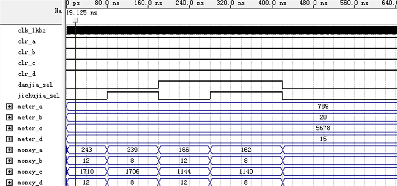Screen dimensions: 397x186
Task: Select the danjia_sel signal name
Action: [x=32, y=85]
